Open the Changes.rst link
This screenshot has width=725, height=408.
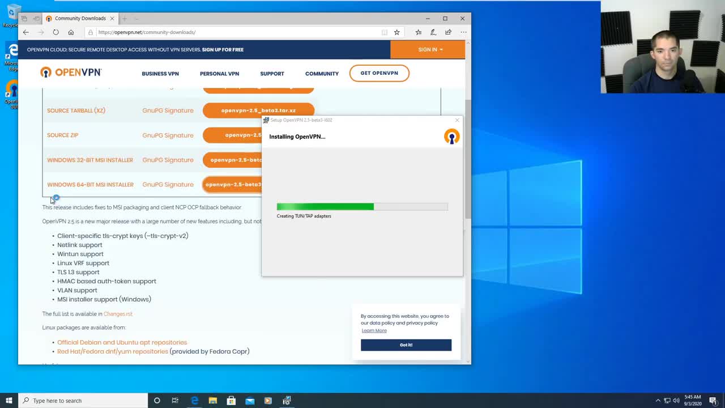118,314
